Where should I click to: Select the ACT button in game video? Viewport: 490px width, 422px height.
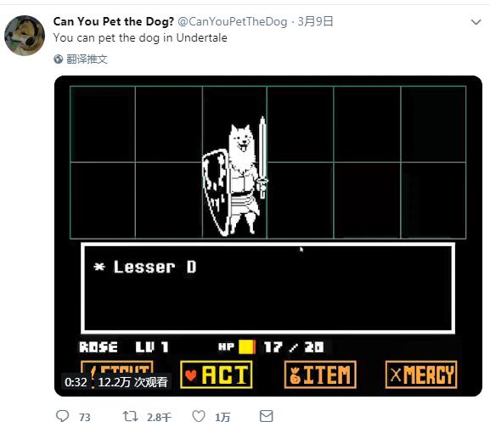217,374
